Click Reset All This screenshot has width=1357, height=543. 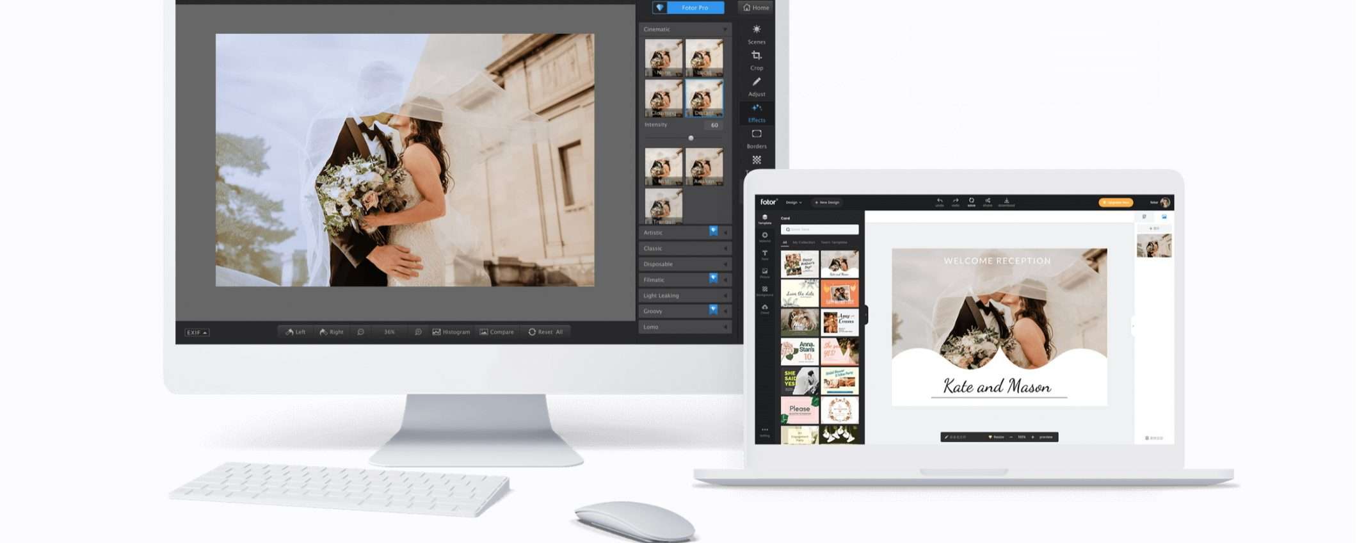(x=545, y=332)
